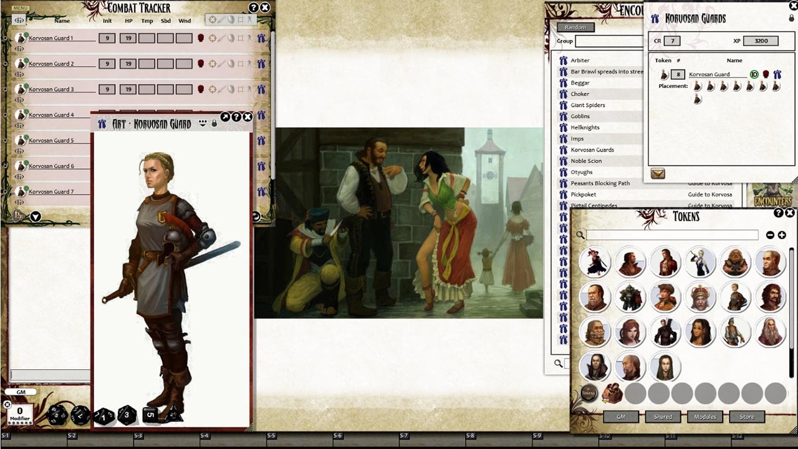798x449 pixels.
Task: Click the skull icon beside Korvosan Guard name
Action: 766,74
